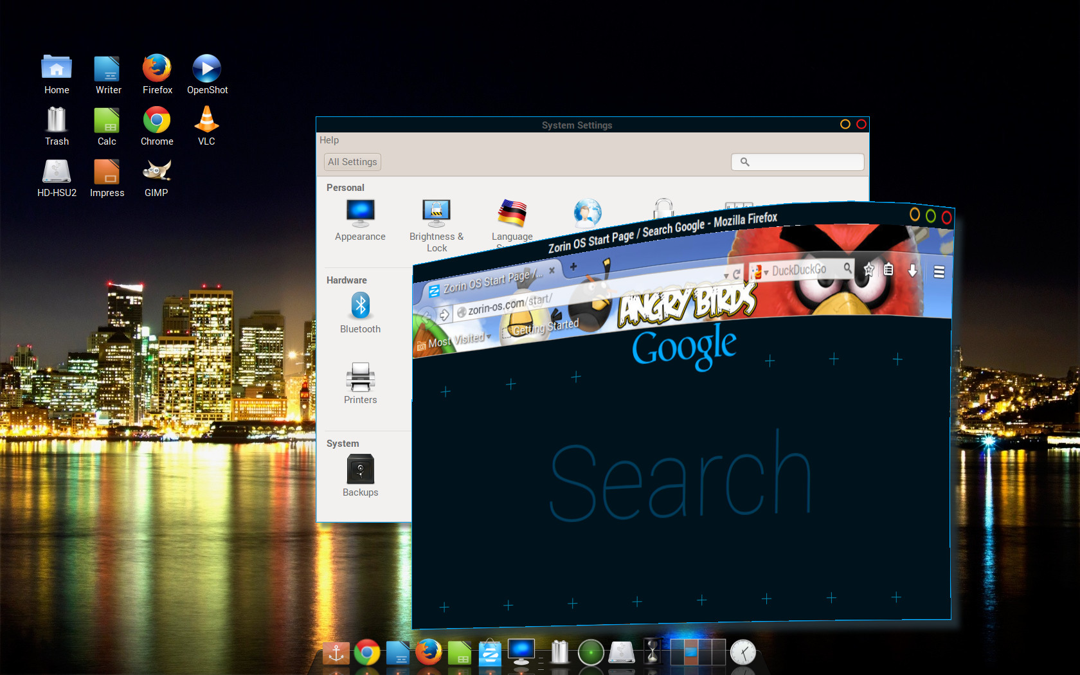Open the Help menu in System Settings
Image resolution: width=1080 pixels, height=675 pixels.
[328, 140]
